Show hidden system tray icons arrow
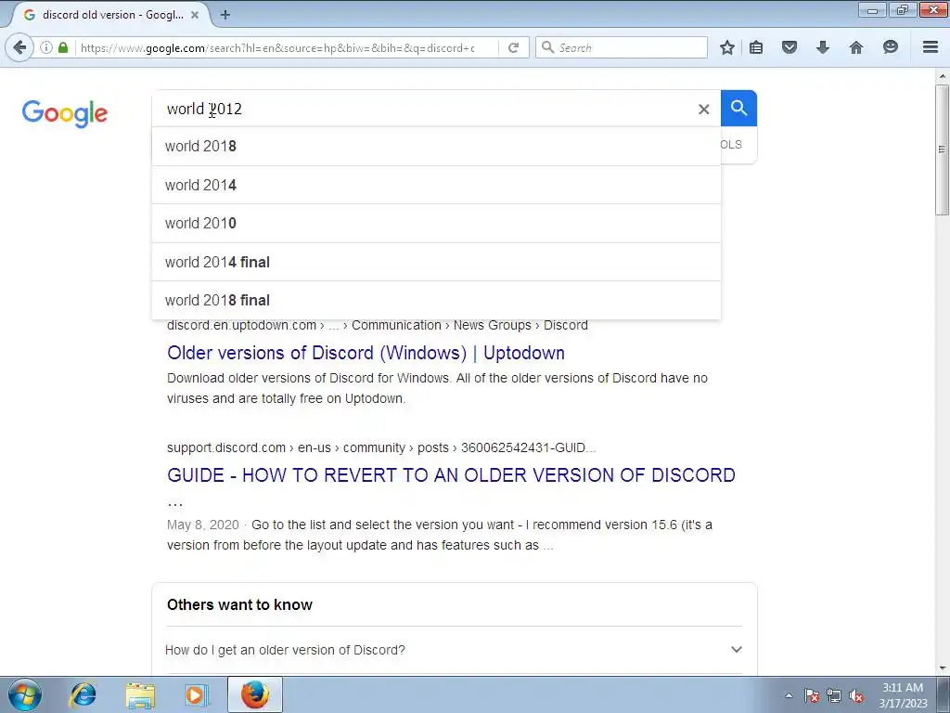This screenshot has width=950, height=713. click(x=789, y=695)
